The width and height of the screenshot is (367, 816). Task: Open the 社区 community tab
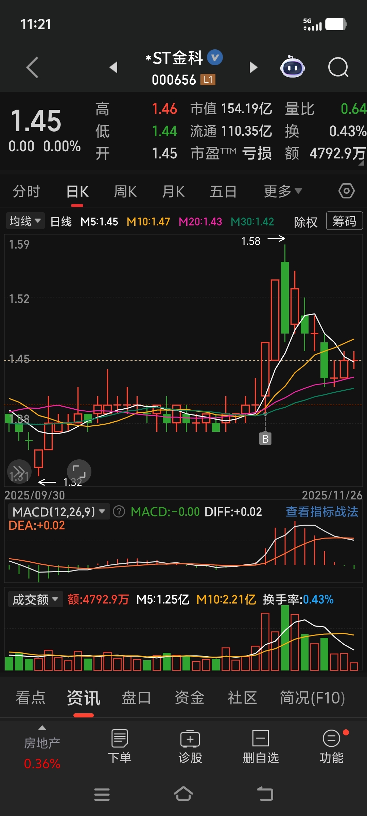point(242,698)
